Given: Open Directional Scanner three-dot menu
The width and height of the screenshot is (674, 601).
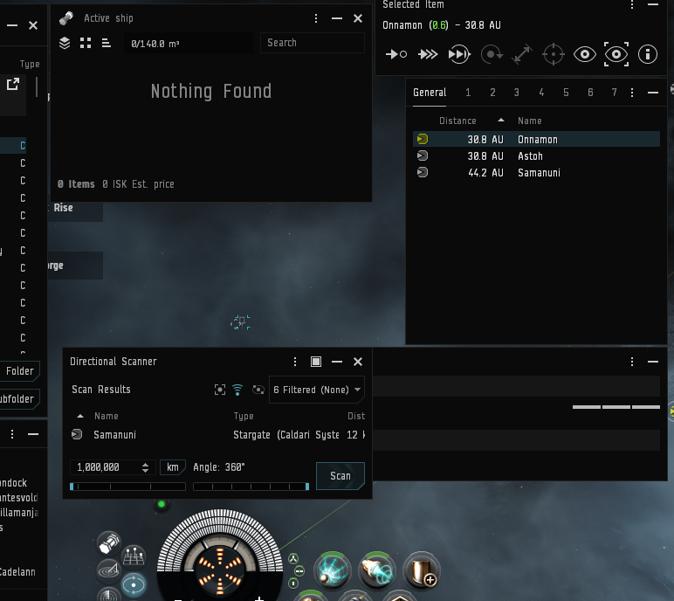Looking at the screenshot, I should (295, 362).
